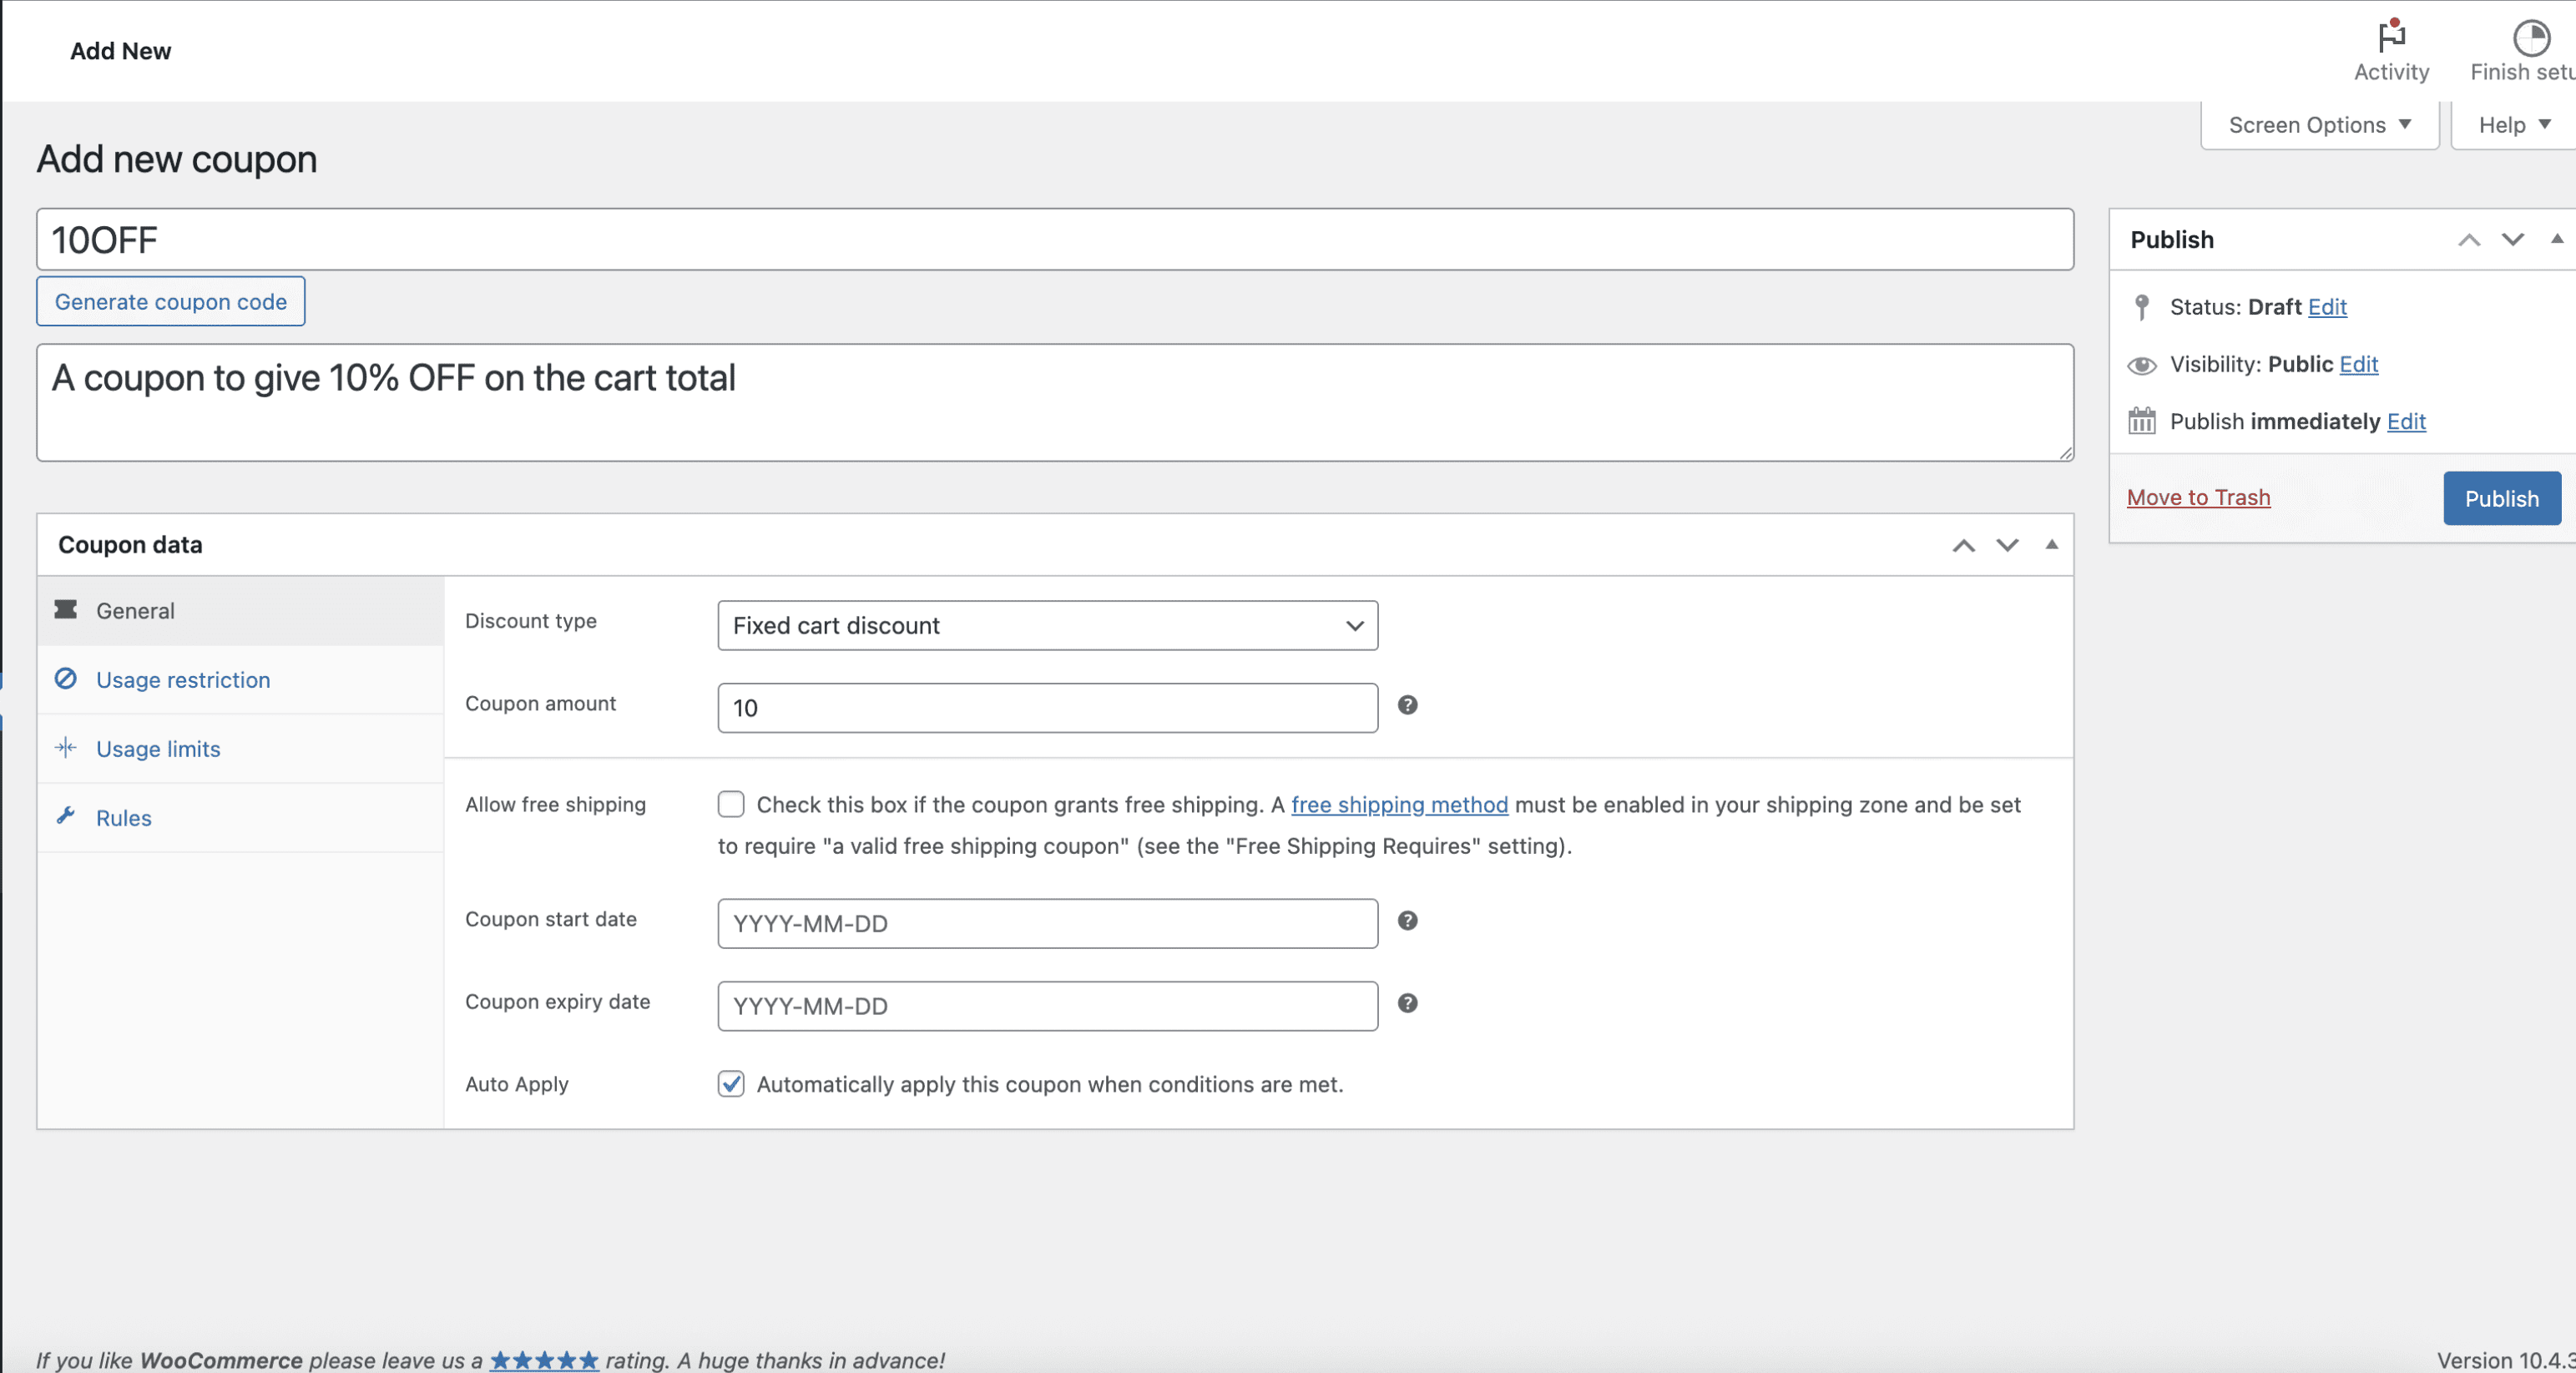Collapse the Publish panel triangle toggle
Viewport: 2576px width, 1373px height.
tap(2556, 239)
